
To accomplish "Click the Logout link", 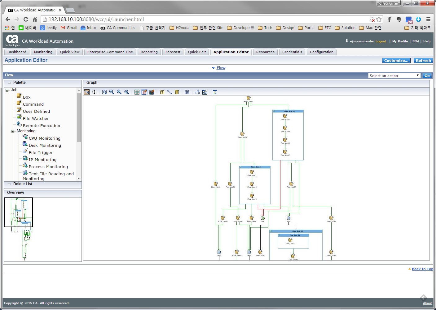I will 381,41.
